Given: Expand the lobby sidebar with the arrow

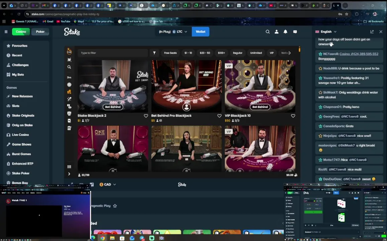Looking at the screenshot, I should coord(69,174).
